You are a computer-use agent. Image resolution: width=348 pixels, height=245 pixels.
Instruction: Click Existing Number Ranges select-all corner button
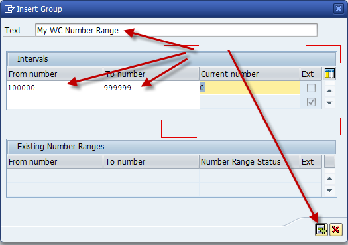pos(329,161)
